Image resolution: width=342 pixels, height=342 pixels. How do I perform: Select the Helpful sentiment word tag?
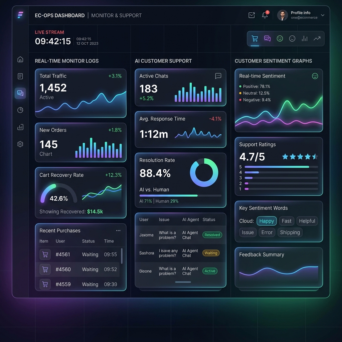(x=307, y=221)
